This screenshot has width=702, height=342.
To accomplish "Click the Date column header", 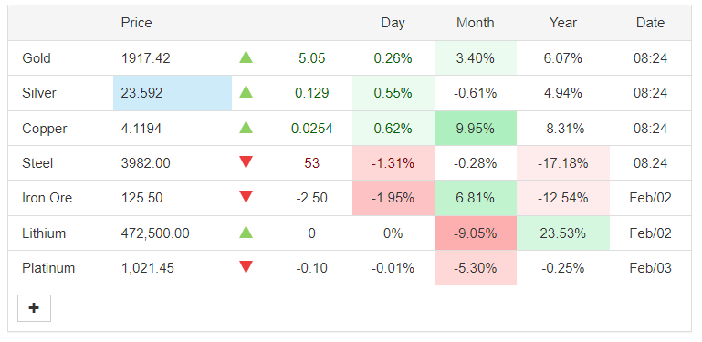I will tap(650, 23).
